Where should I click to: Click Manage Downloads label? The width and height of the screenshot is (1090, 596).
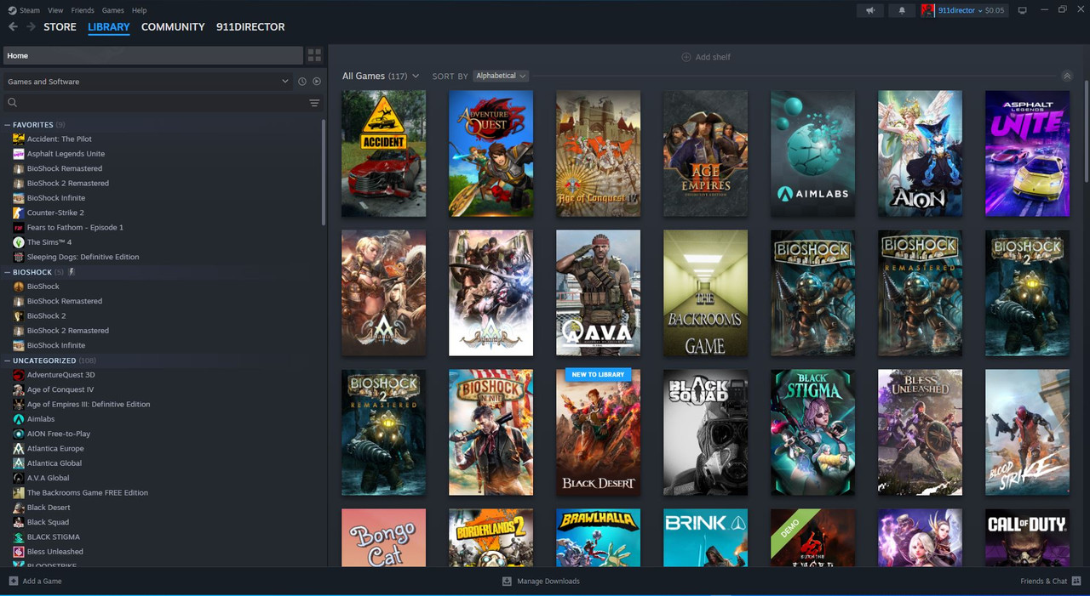pos(548,582)
